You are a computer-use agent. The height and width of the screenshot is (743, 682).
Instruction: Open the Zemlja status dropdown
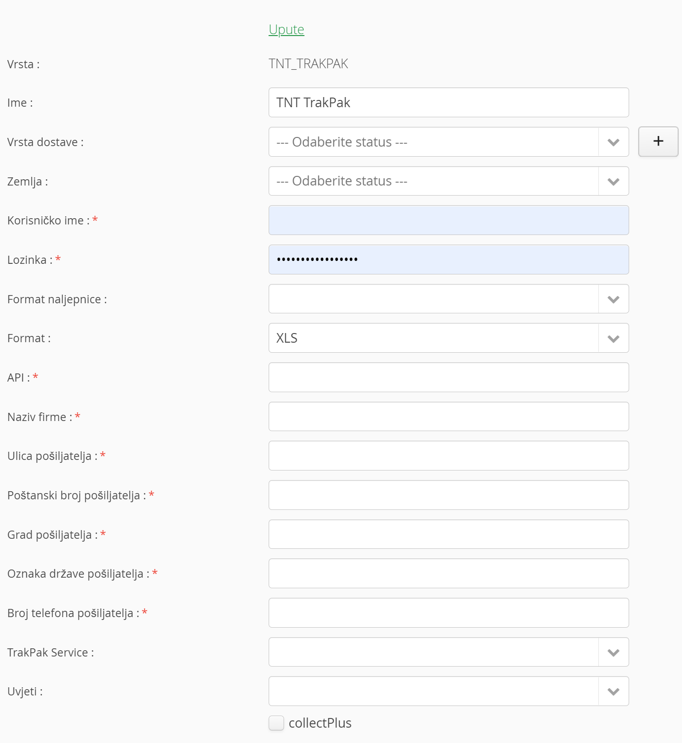click(448, 181)
